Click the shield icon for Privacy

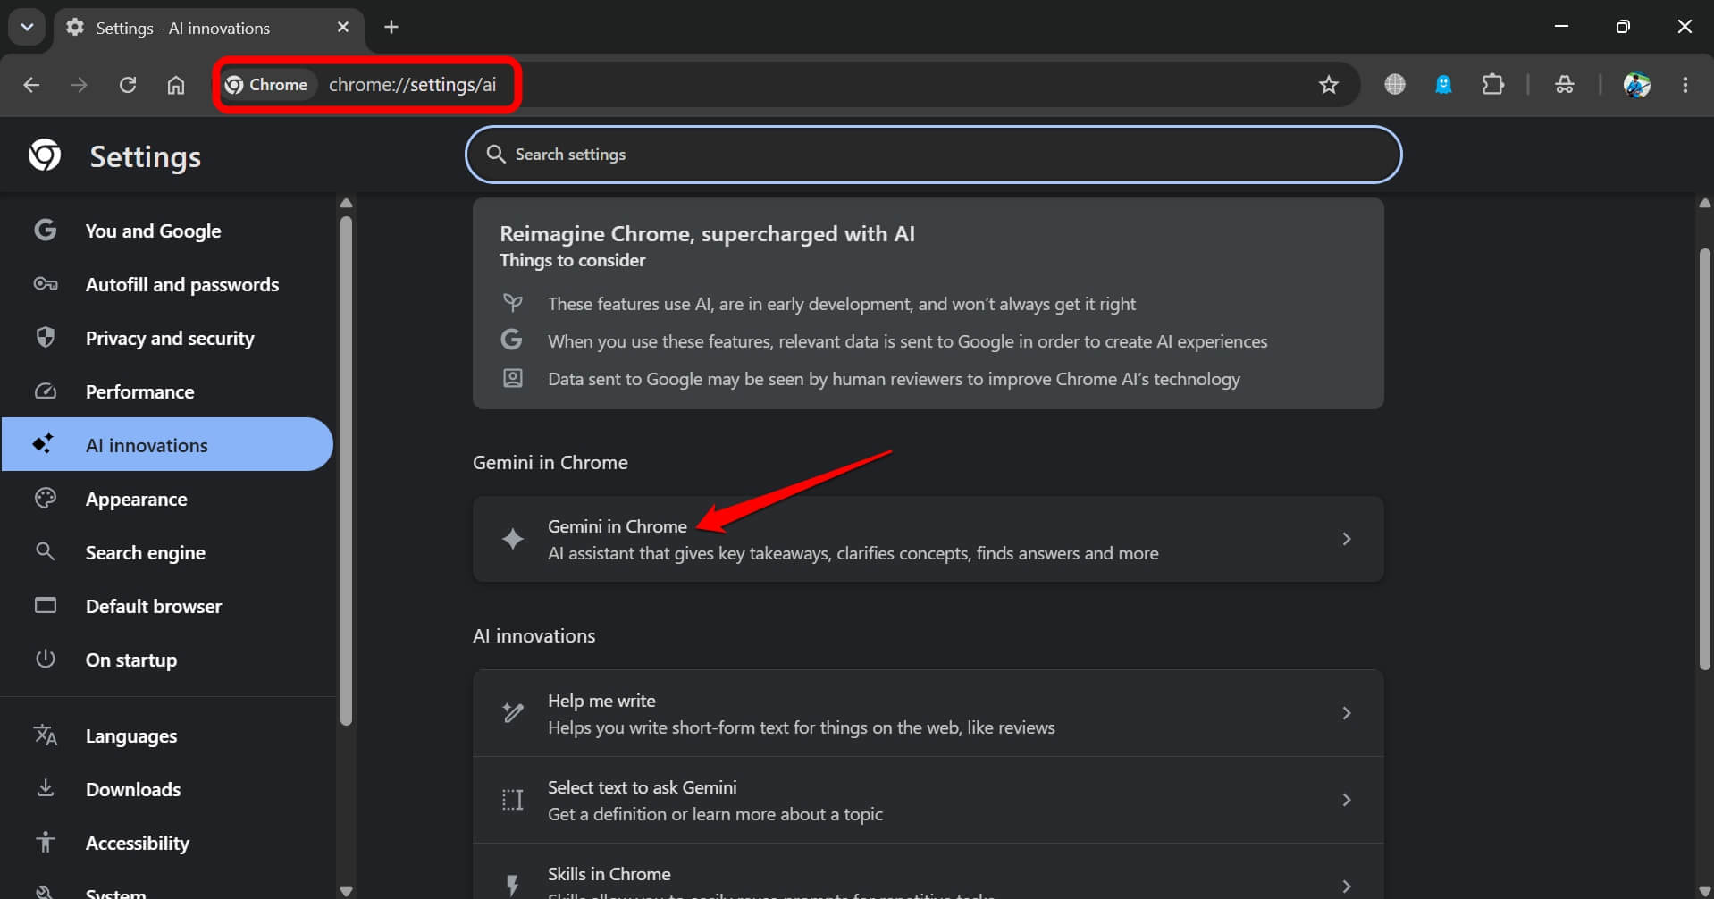[46, 337]
